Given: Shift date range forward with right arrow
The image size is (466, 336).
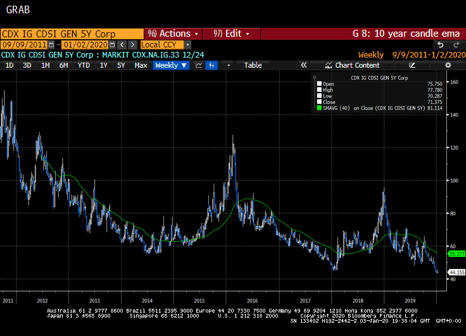Looking at the screenshot, I should [x=132, y=44].
